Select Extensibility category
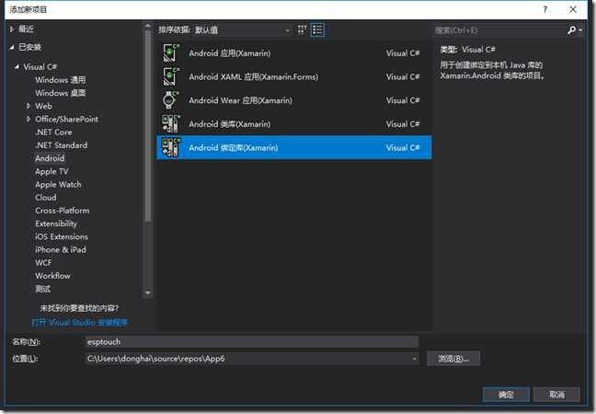The image size is (596, 414). 56,224
